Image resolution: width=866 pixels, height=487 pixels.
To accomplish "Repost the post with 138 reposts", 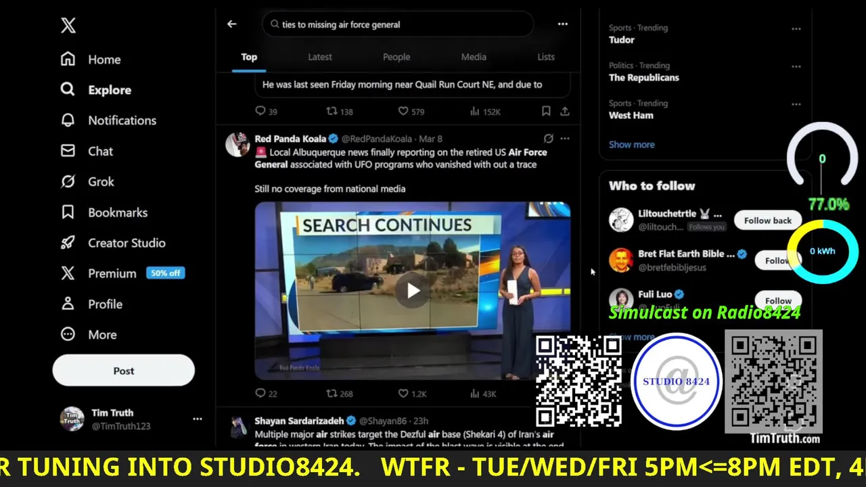I will [x=332, y=111].
